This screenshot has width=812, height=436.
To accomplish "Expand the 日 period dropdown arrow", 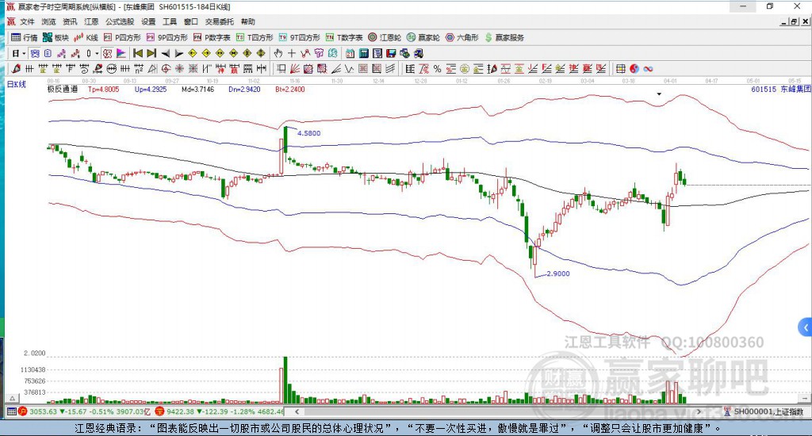I will [25, 53].
